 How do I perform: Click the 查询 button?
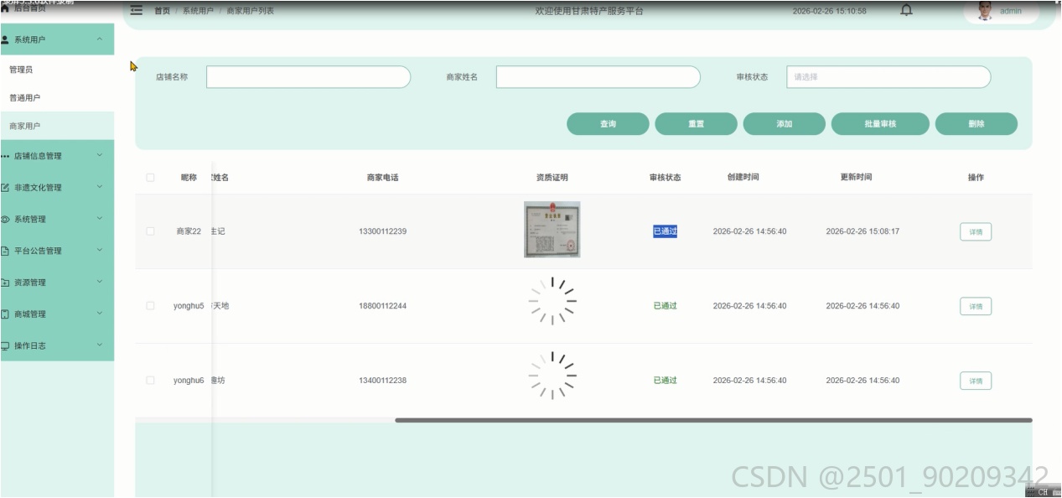(608, 124)
